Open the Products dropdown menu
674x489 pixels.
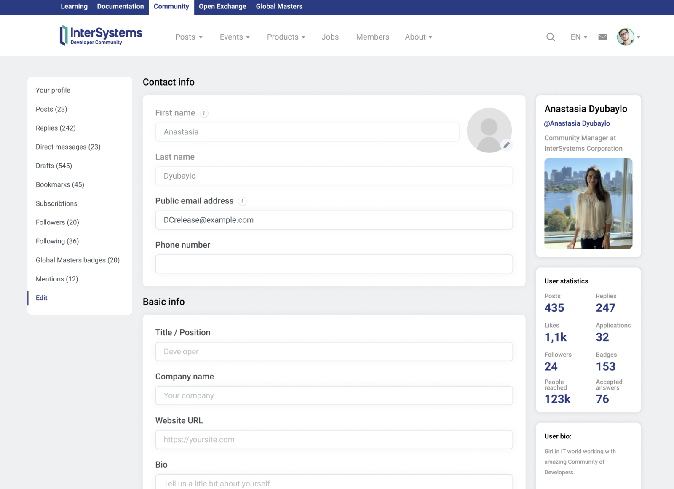point(286,37)
